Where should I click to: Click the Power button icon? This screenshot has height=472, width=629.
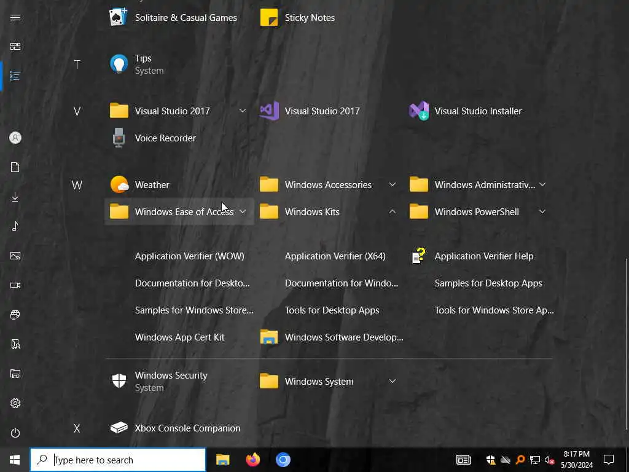(15, 433)
